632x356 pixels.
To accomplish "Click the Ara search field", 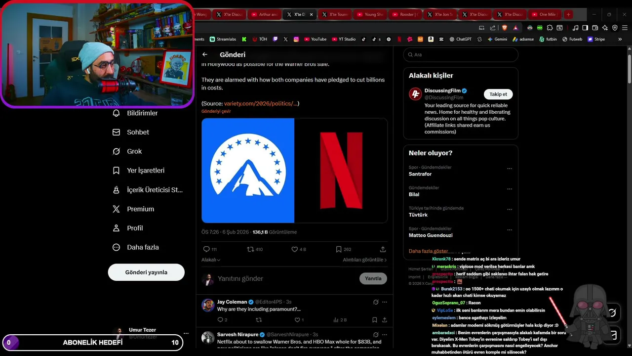I will (x=461, y=54).
